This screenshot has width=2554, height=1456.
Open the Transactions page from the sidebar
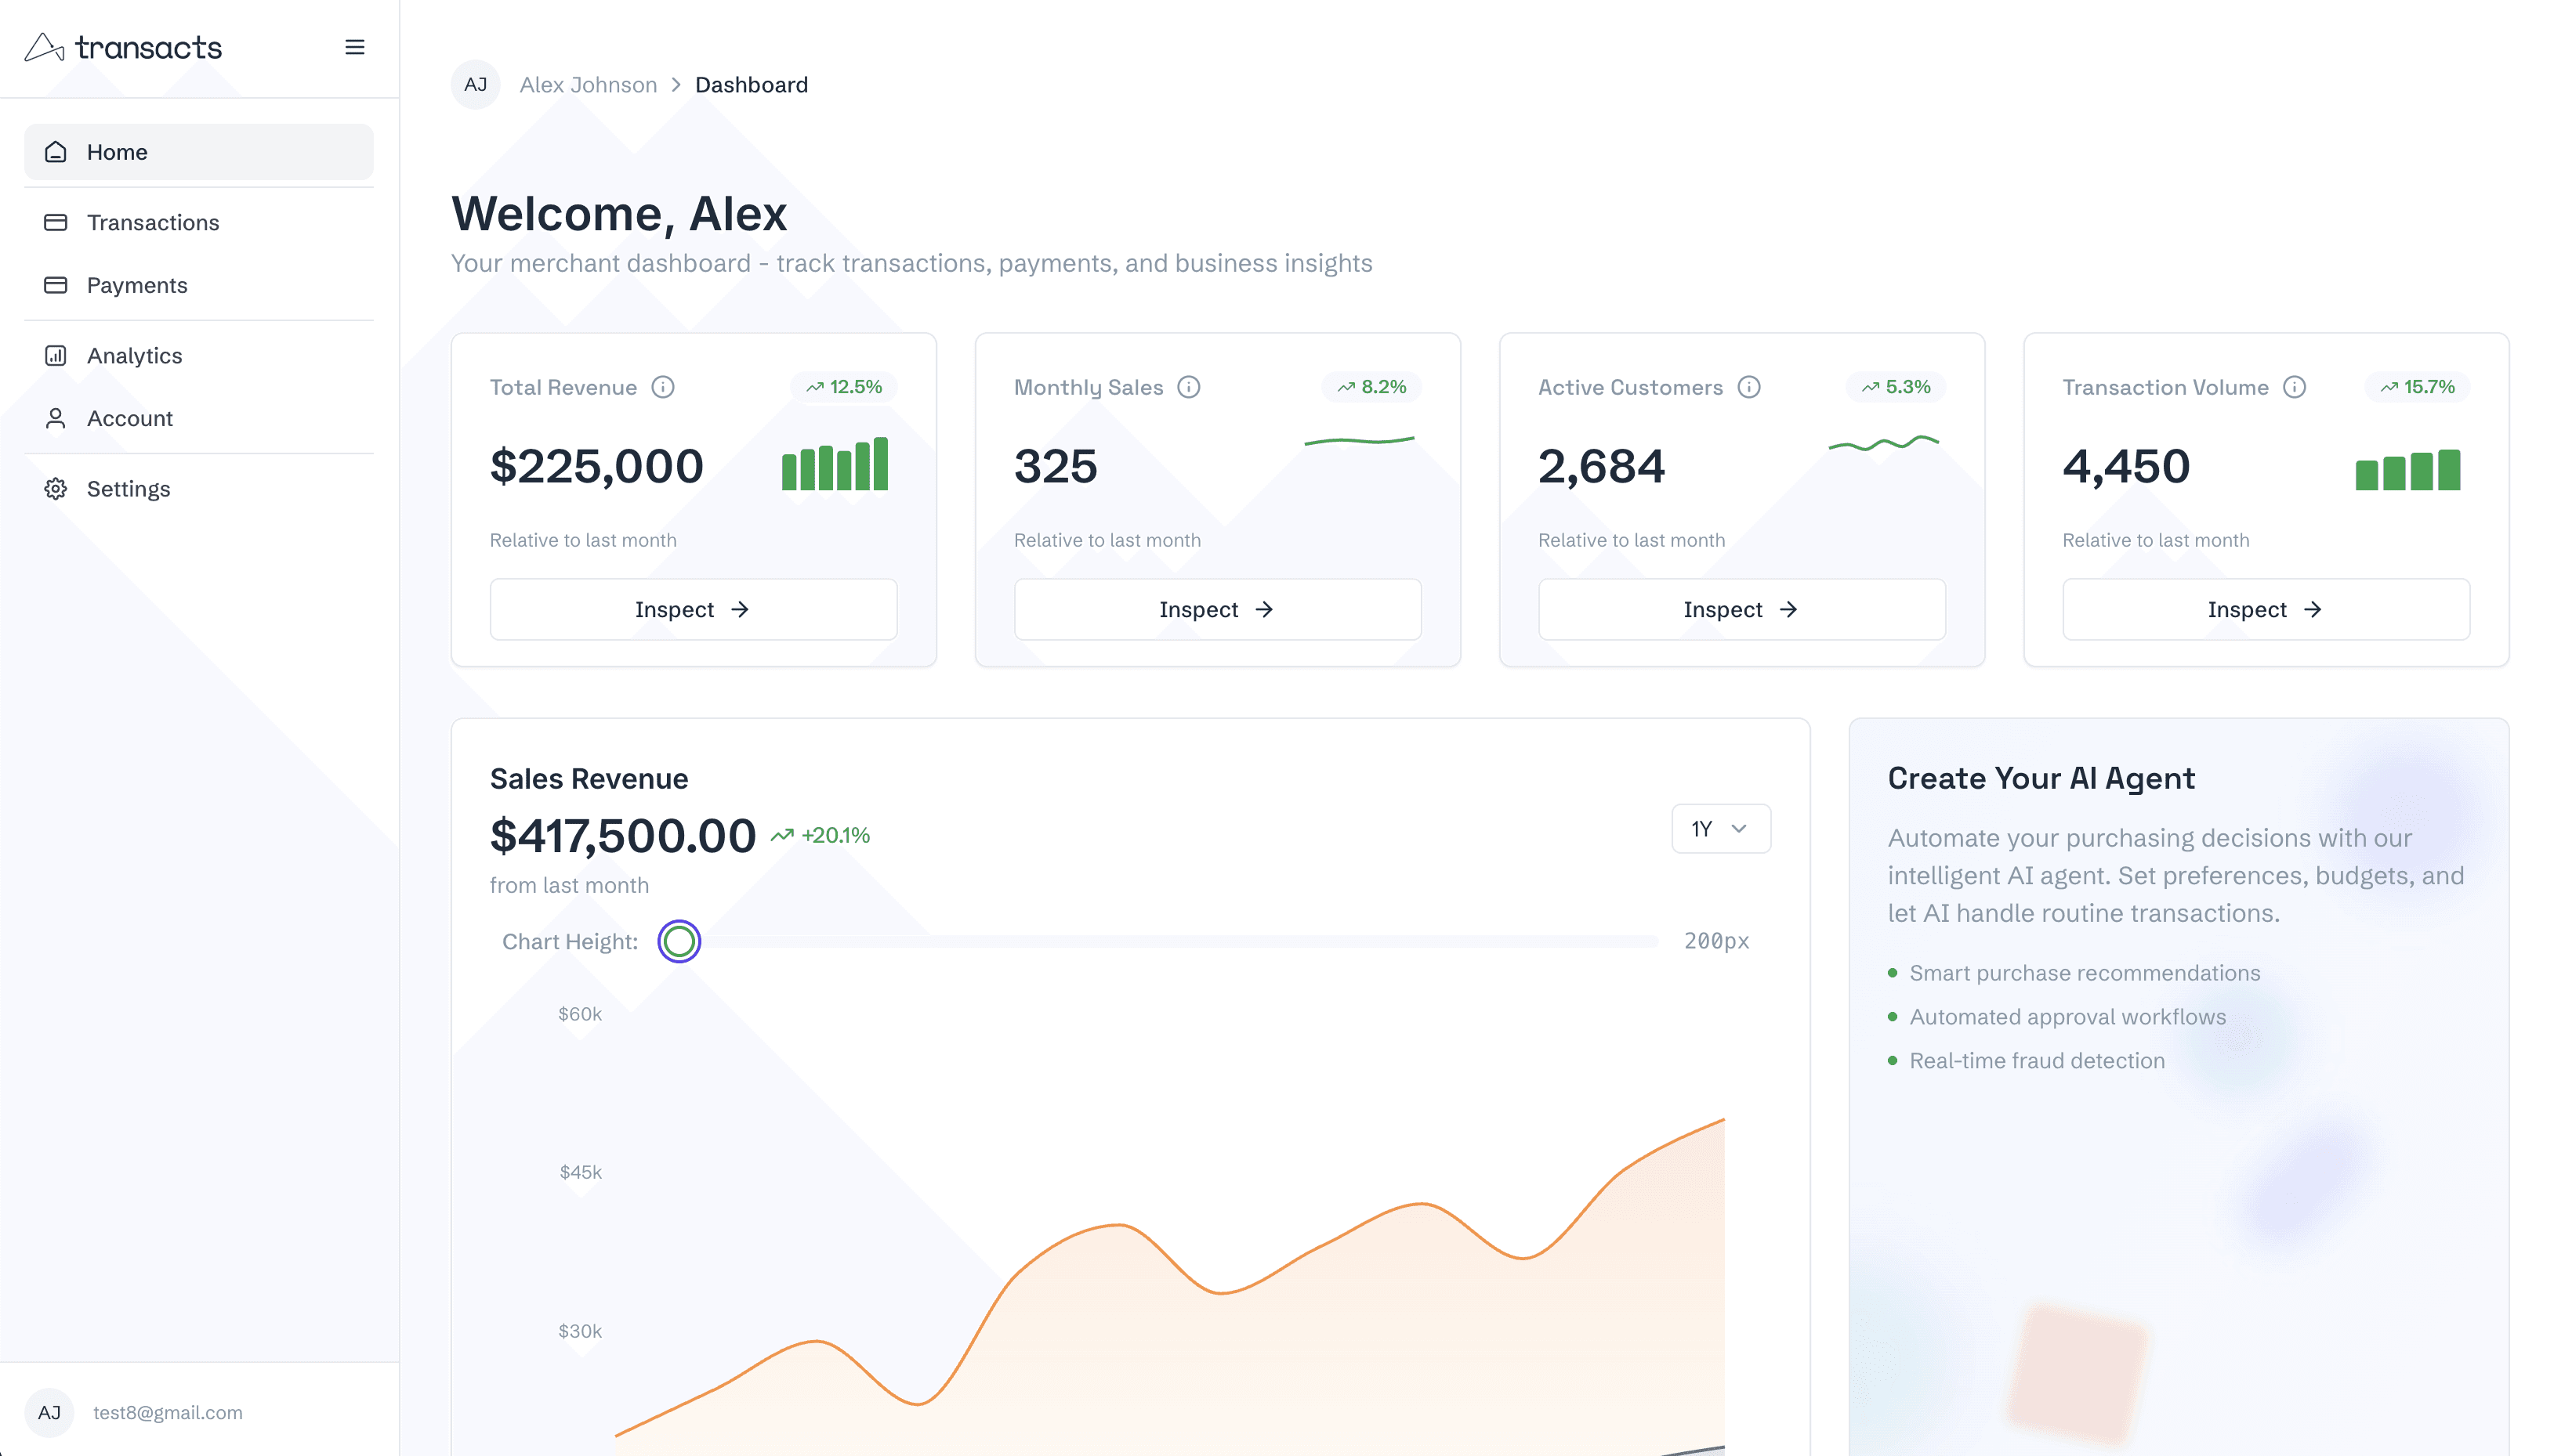pyautogui.click(x=152, y=222)
